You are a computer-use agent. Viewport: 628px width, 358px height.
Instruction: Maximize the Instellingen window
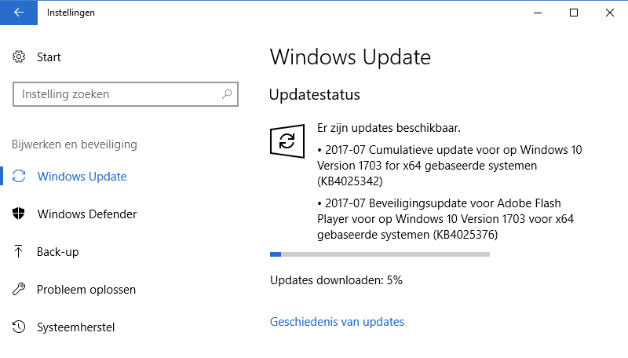574,13
